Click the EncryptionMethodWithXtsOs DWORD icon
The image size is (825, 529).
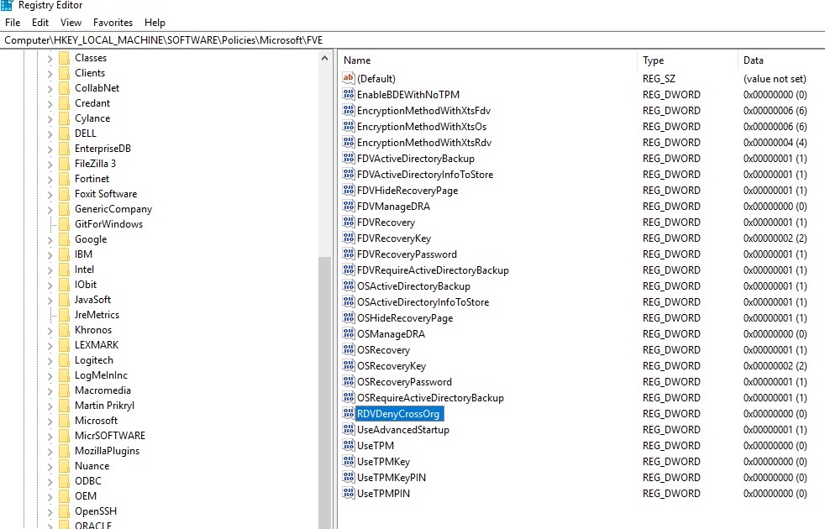click(348, 126)
